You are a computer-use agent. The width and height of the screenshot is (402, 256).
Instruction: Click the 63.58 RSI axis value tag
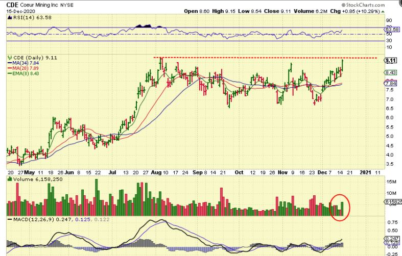tap(392, 30)
